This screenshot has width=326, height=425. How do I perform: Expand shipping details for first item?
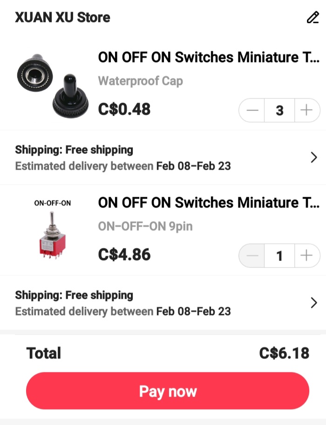(x=313, y=158)
